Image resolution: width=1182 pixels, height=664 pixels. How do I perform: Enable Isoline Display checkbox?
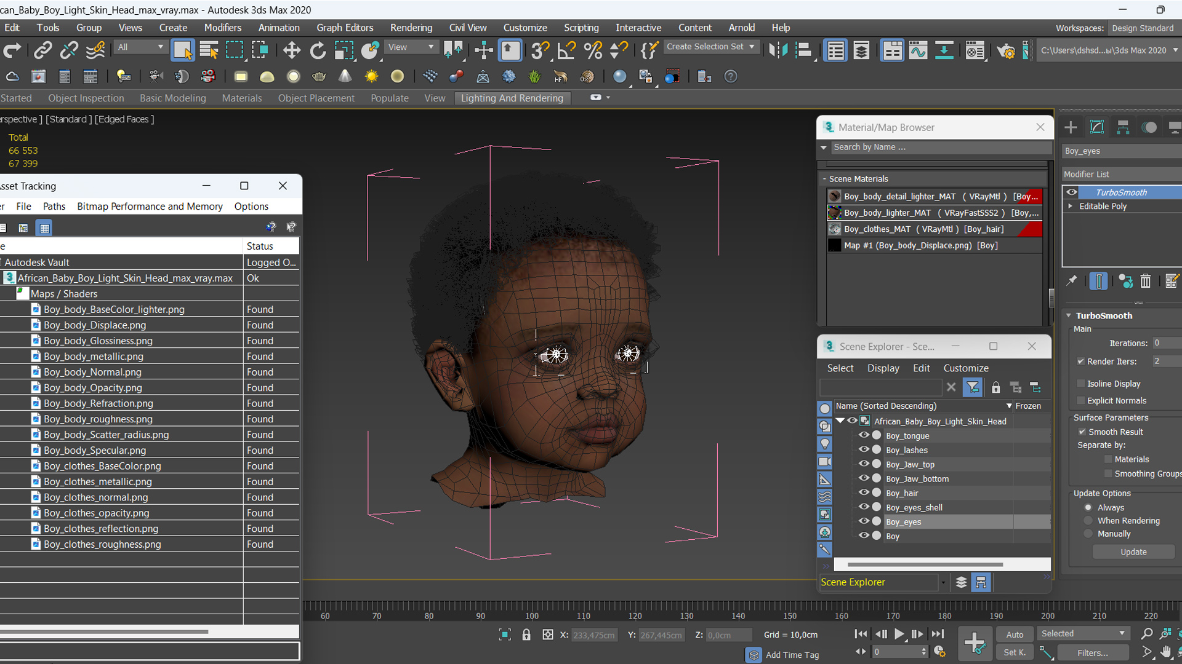coord(1080,384)
